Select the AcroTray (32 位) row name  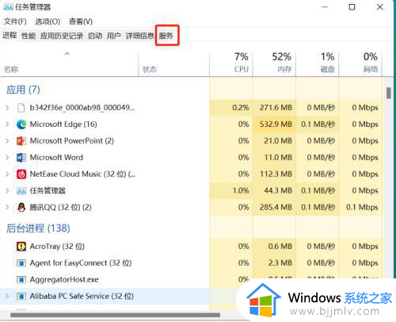57,247
